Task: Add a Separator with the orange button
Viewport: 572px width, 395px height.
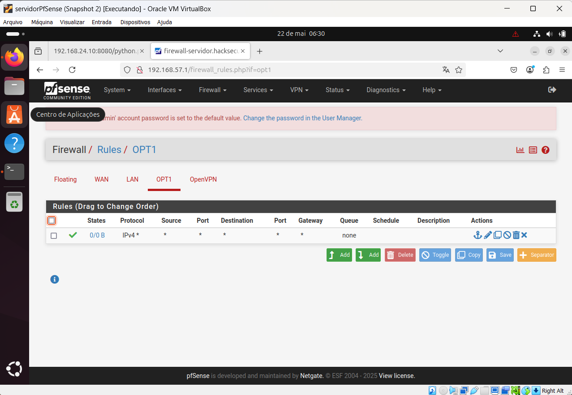Action: coord(537,255)
